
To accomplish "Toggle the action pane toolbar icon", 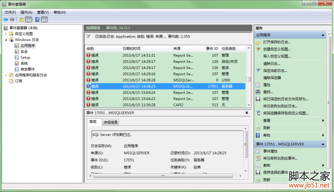I will 44,20.
